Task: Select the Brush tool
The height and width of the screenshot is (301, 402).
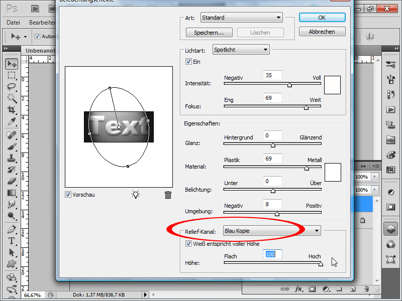Action: pos(12,146)
